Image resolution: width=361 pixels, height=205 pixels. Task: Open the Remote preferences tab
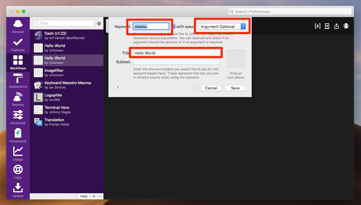tap(18, 99)
